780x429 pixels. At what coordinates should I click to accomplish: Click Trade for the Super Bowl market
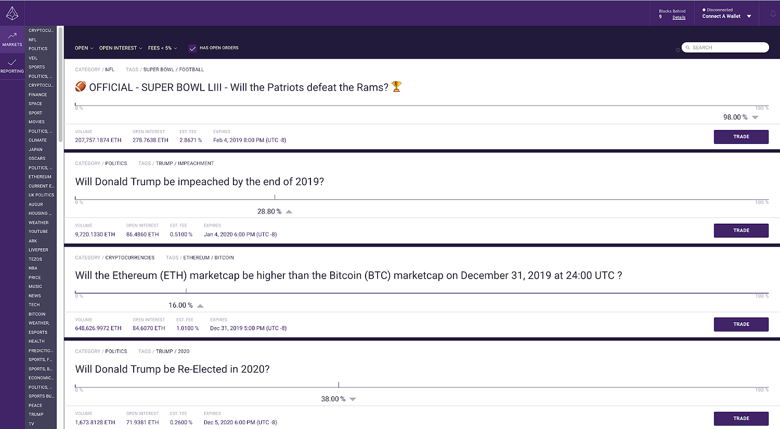(741, 137)
